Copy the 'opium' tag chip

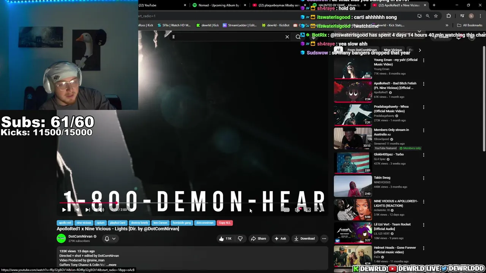(x=100, y=223)
